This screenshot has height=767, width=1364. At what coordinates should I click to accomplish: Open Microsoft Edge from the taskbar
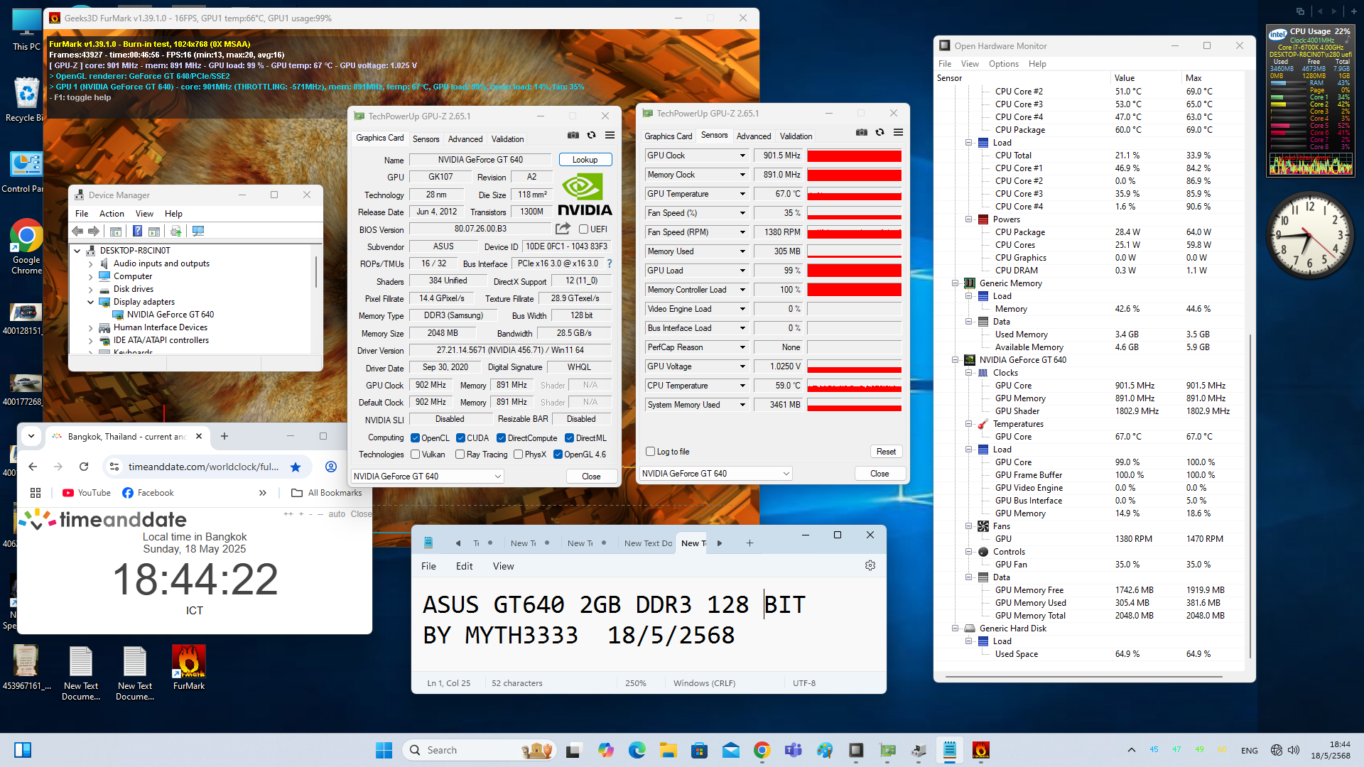point(637,750)
